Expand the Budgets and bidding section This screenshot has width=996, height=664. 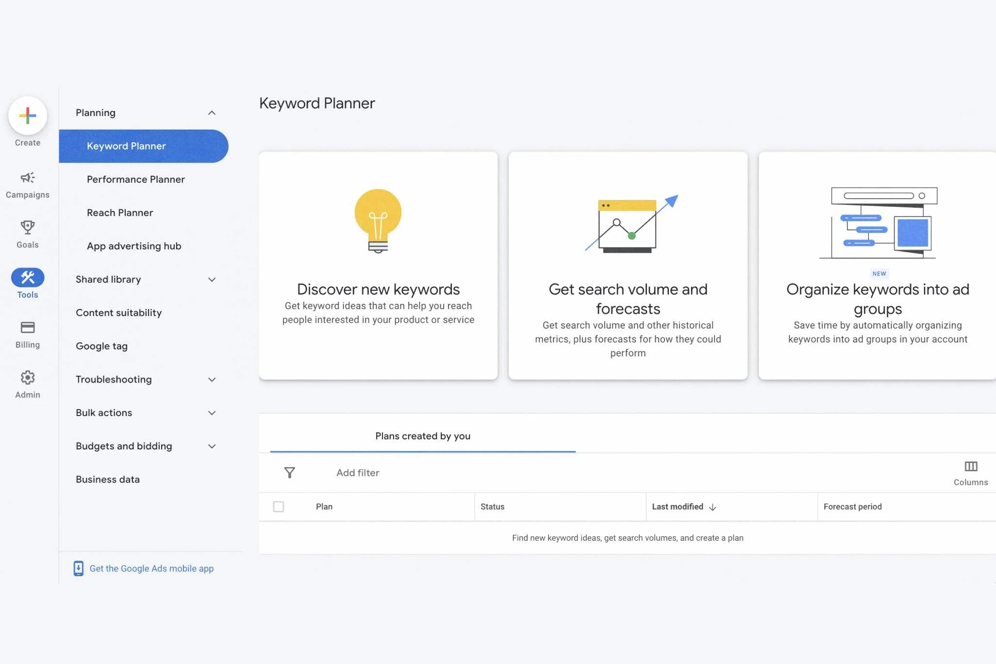tap(212, 446)
